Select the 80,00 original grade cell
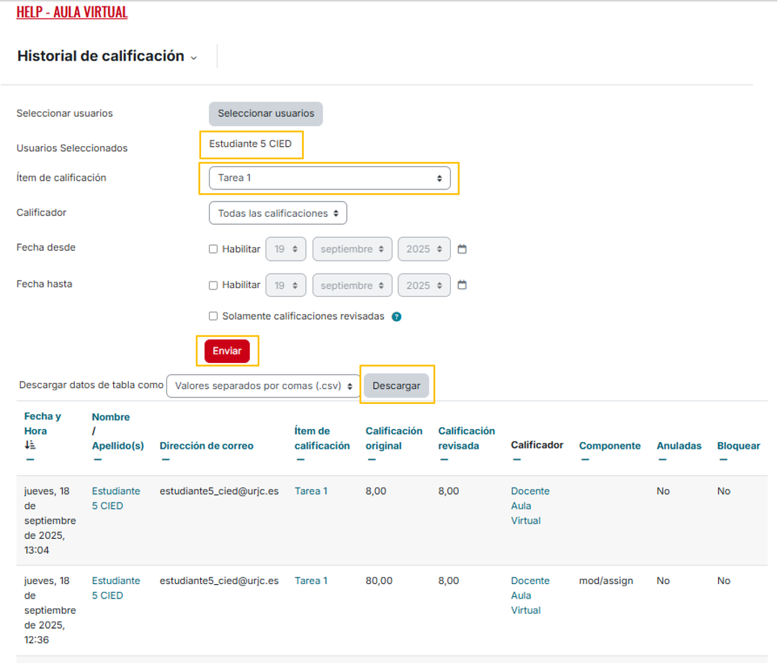The width and height of the screenshot is (778, 664). click(379, 580)
